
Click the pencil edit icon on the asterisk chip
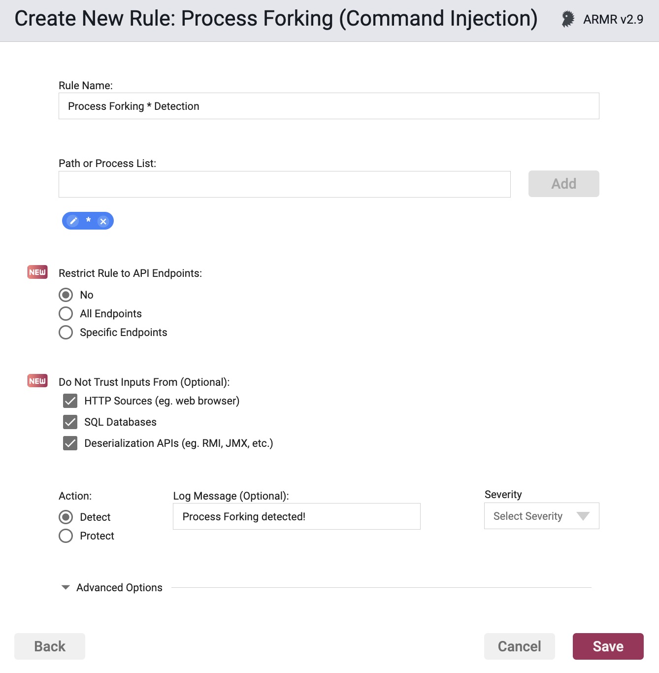(73, 221)
